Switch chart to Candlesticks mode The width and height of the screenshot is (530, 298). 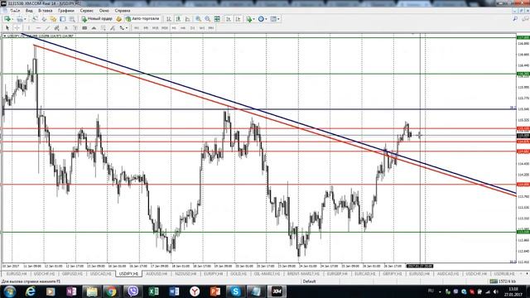coord(179,19)
